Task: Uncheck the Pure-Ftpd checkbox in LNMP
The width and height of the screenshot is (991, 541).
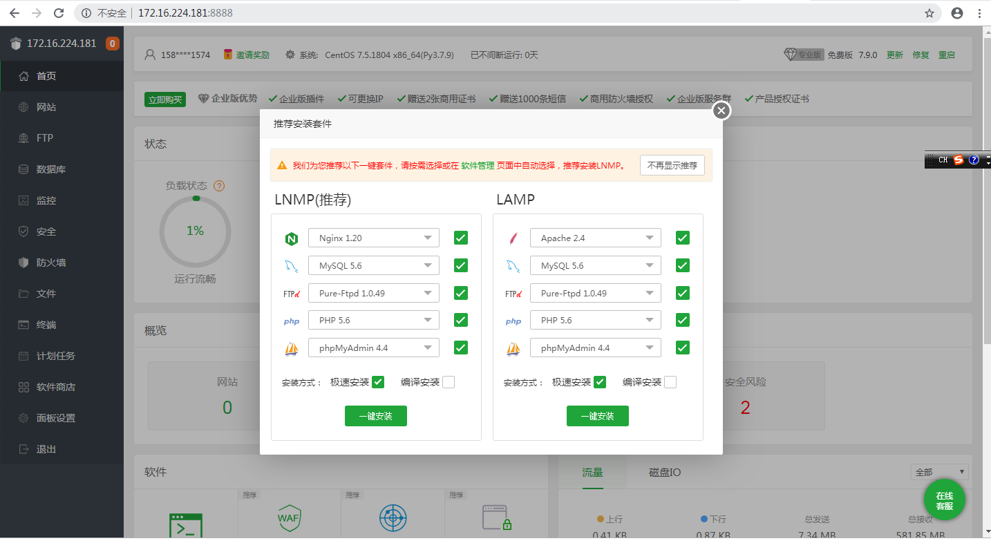Action: pos(461,293)
